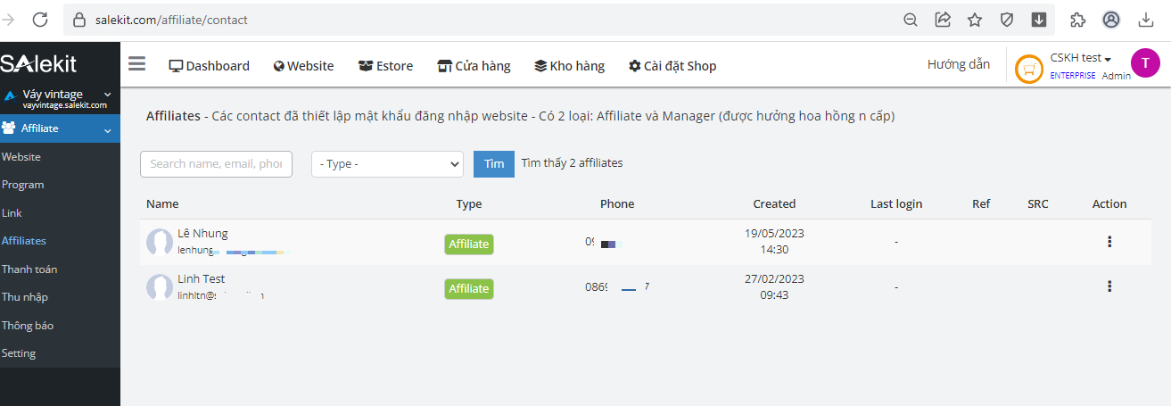
Task: Reload the page with browser refresh
Action: coord(40,20)
